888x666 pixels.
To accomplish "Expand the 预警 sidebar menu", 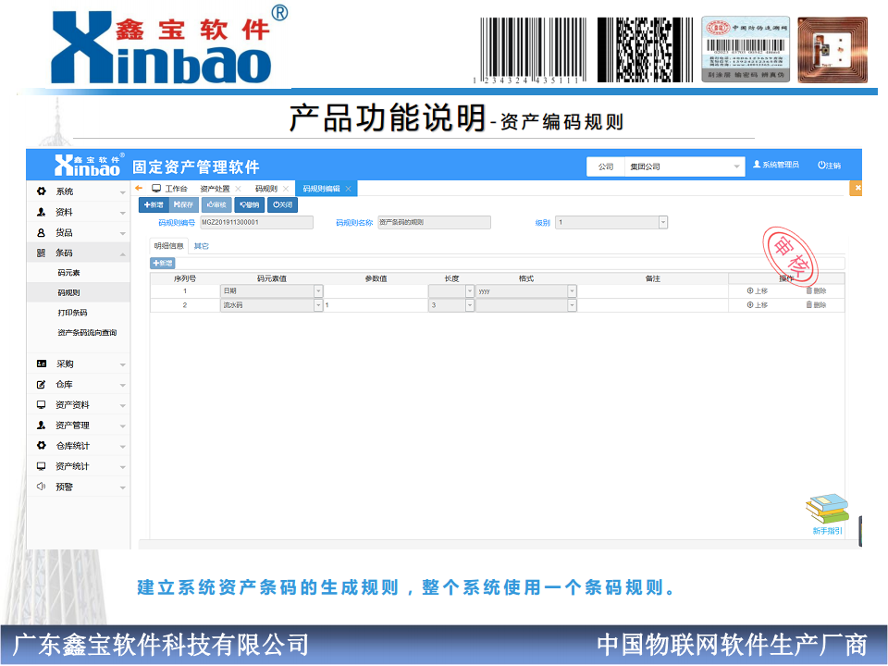I will (79, 487).
